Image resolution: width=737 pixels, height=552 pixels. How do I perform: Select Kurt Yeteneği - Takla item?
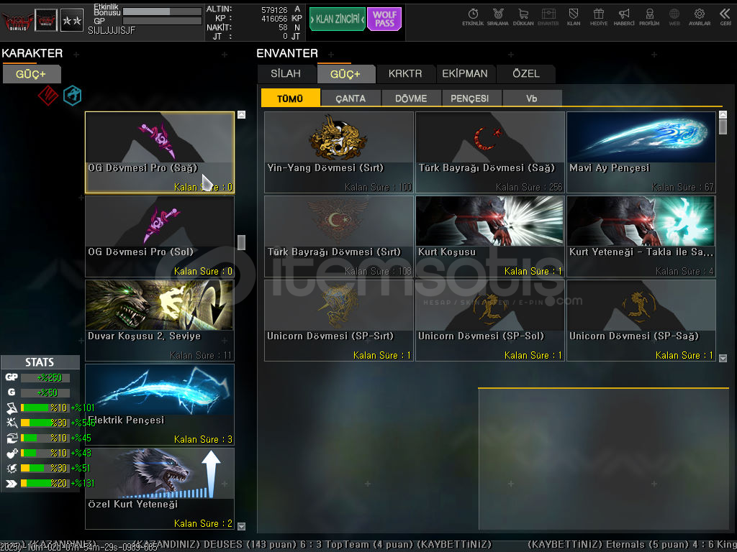tap(641, 236)
